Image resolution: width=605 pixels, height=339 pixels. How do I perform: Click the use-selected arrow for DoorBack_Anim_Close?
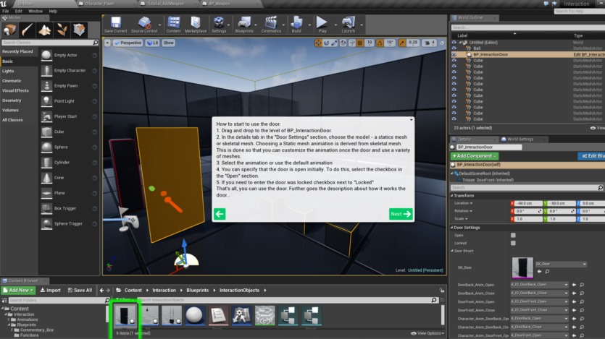(574, 293)
